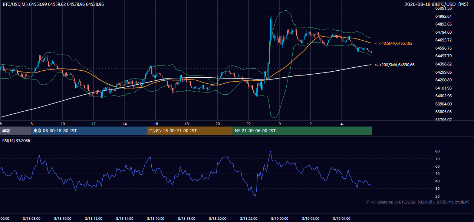This screenshot has height=222, width=474.
Task: Click hour tick 14 under the price chart
Action: [x=125, y=124]
